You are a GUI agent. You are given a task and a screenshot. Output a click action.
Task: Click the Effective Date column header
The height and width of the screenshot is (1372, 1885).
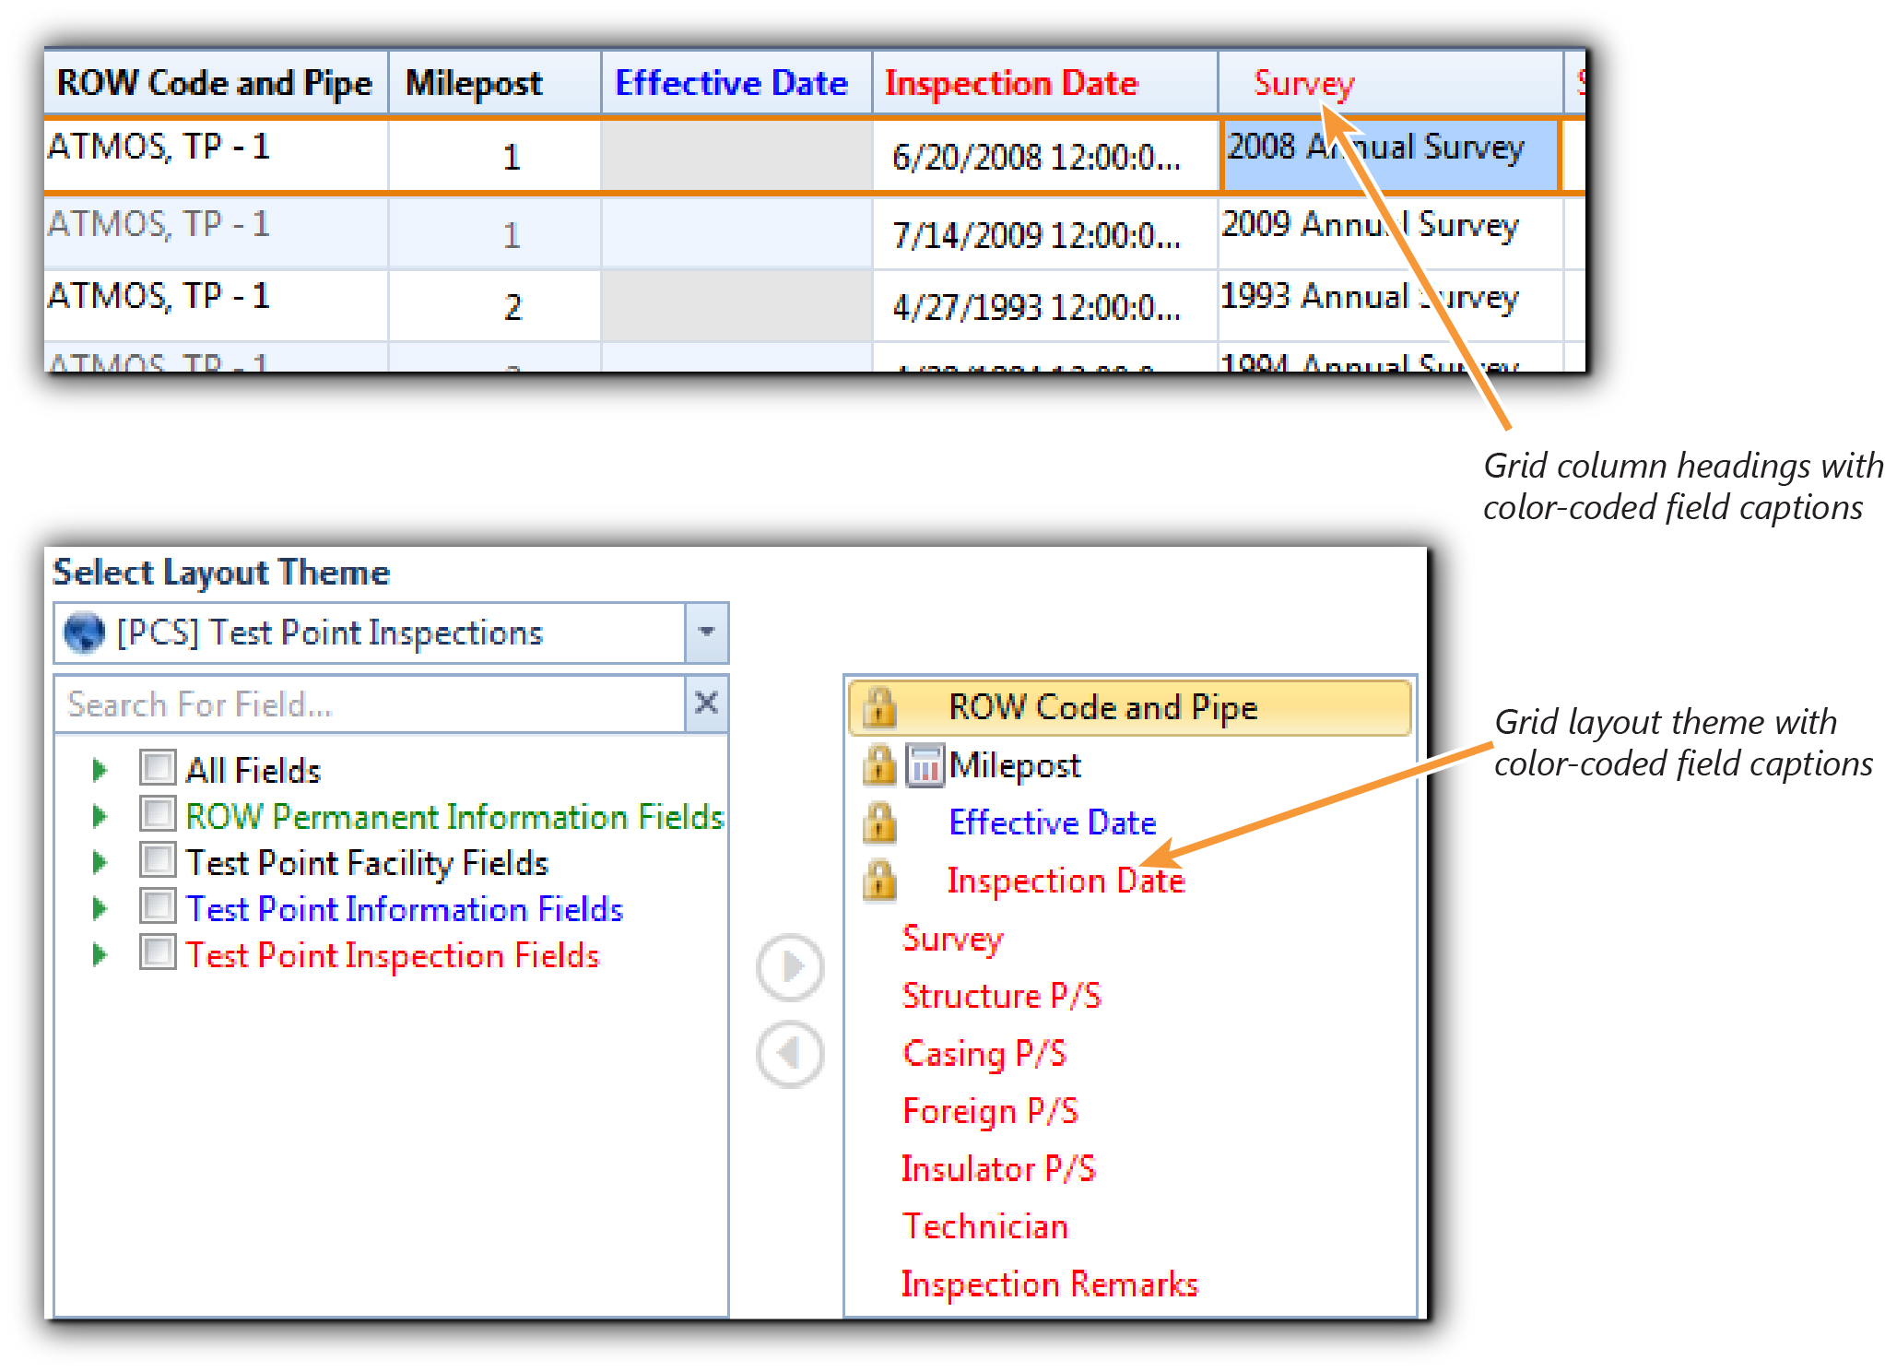point(736,83)
